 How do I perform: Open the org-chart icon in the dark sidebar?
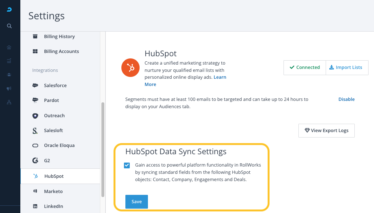click(x=9, y=102)
